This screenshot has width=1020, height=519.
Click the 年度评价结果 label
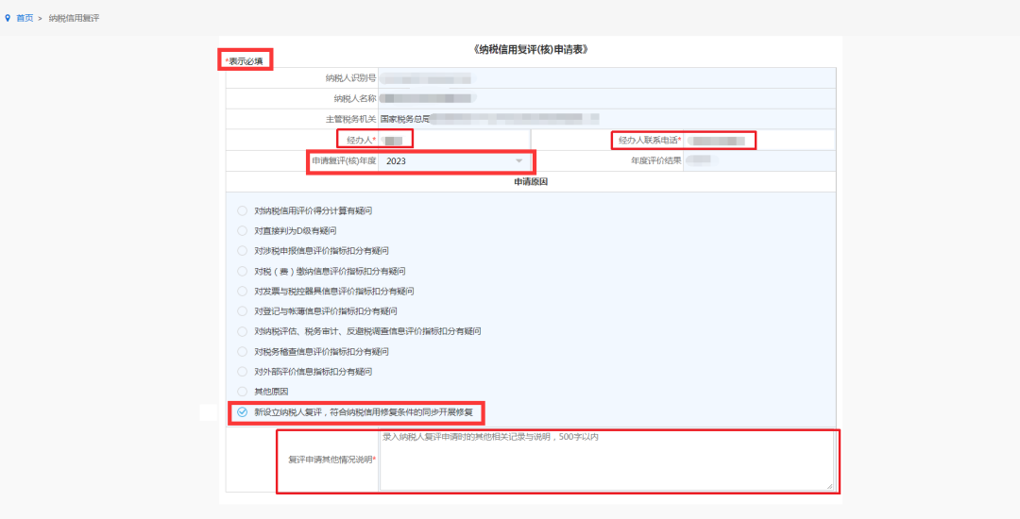pyautogui.click(x=655, y=161)
